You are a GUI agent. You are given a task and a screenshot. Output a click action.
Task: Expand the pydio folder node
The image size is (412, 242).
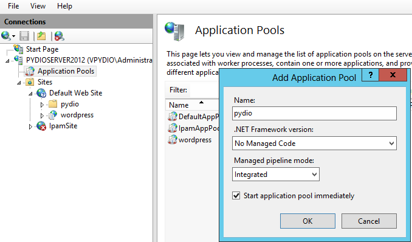coord(42,105)
